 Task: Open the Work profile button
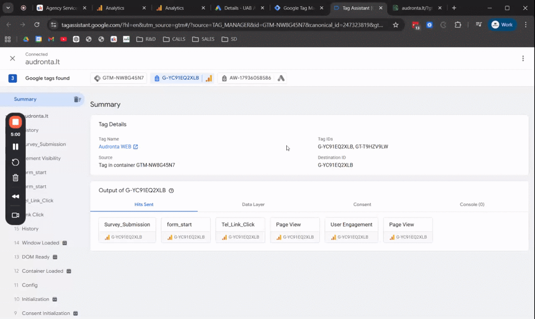pos(502,24)
